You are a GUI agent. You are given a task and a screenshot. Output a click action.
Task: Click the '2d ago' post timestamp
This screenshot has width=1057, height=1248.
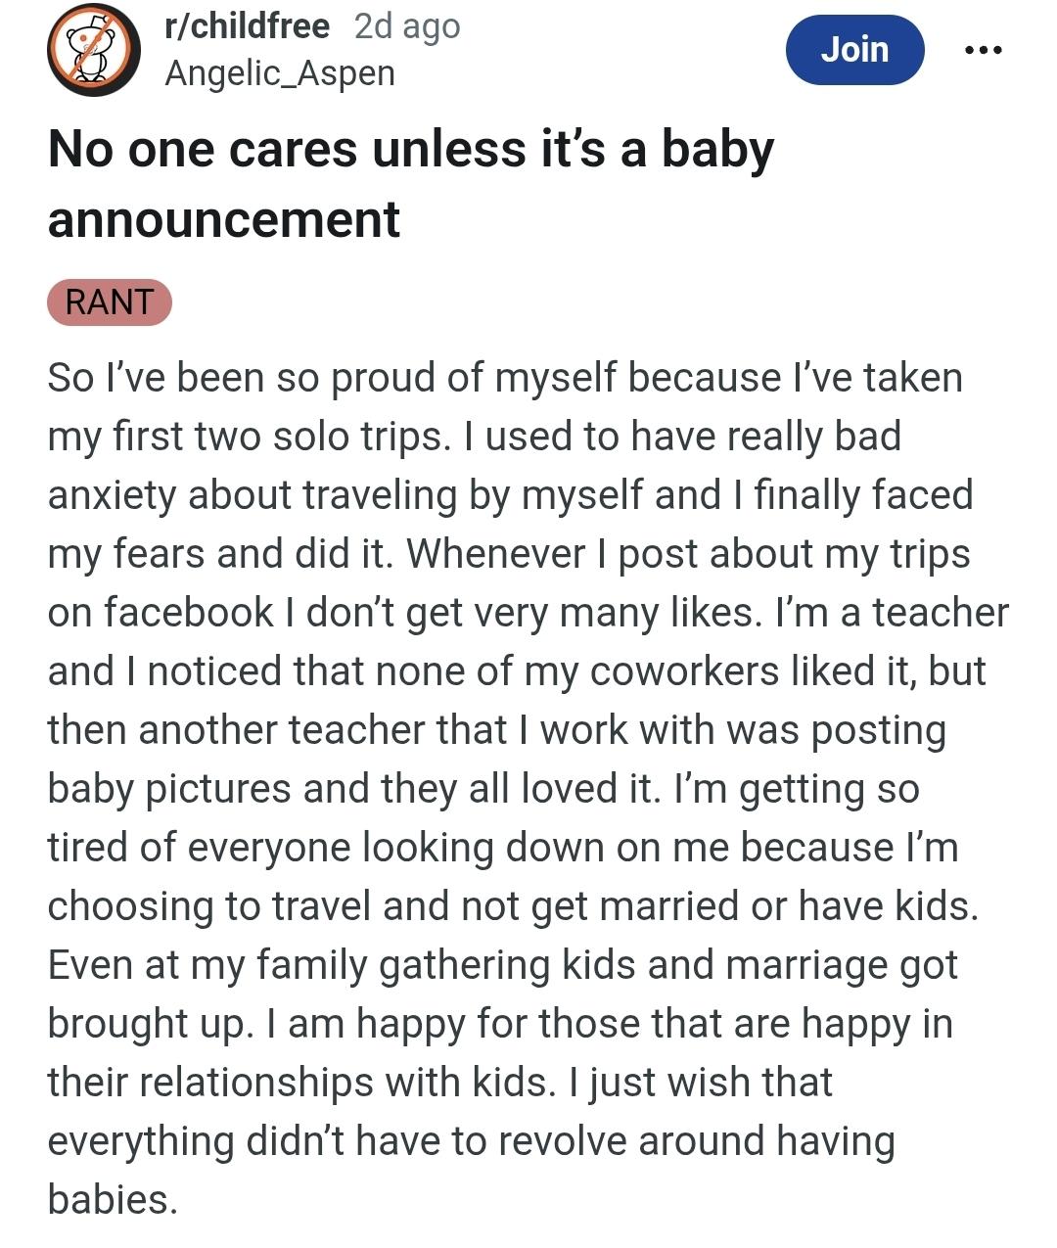click(x=407, y=26)
